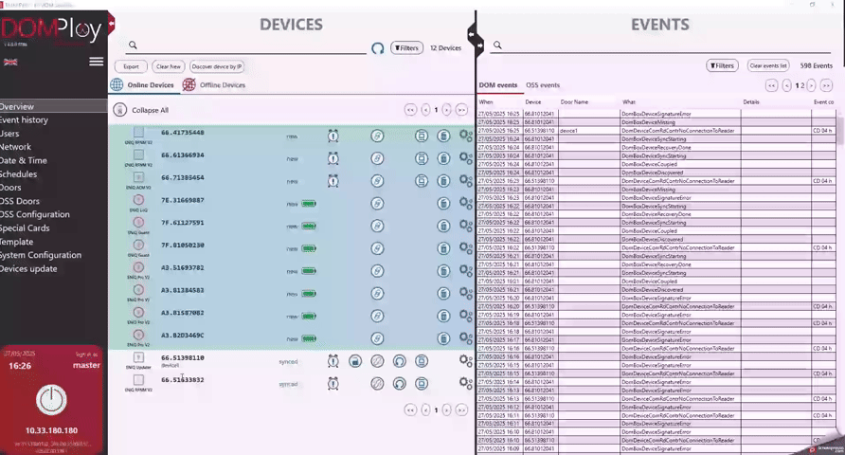Click the circular sync icon for device 66.51398110
Viewport: 845px width, 455px height.
(400, 360)
